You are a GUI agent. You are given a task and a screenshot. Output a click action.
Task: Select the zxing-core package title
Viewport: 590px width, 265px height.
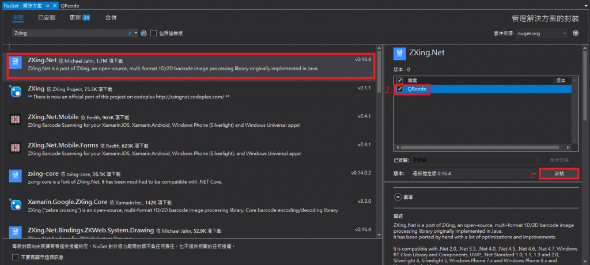click(43, 173)
